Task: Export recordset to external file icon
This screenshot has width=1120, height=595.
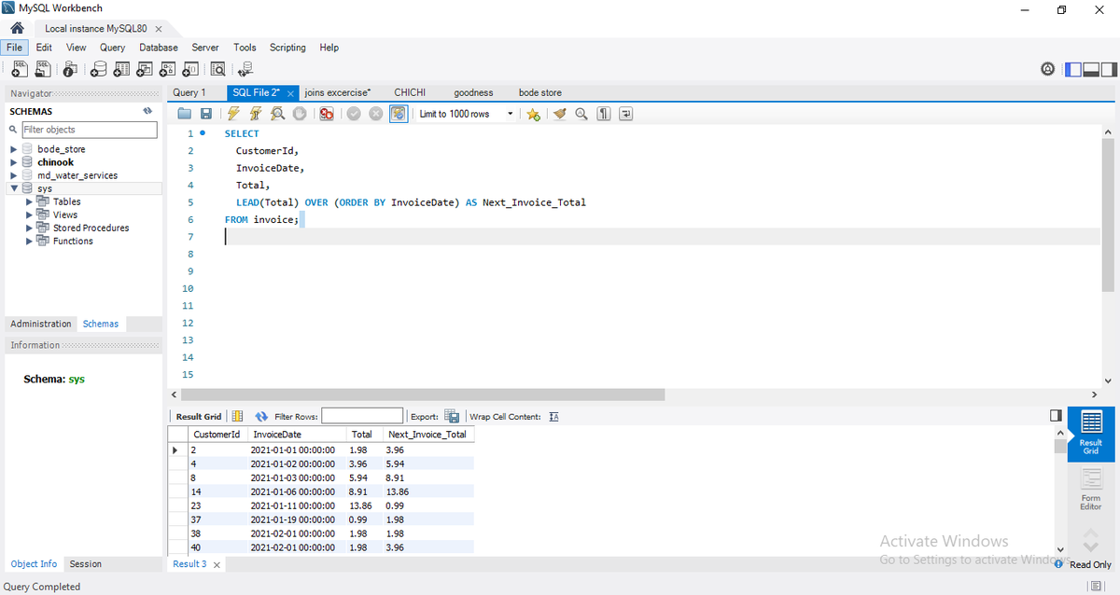Action: (452, 416)
